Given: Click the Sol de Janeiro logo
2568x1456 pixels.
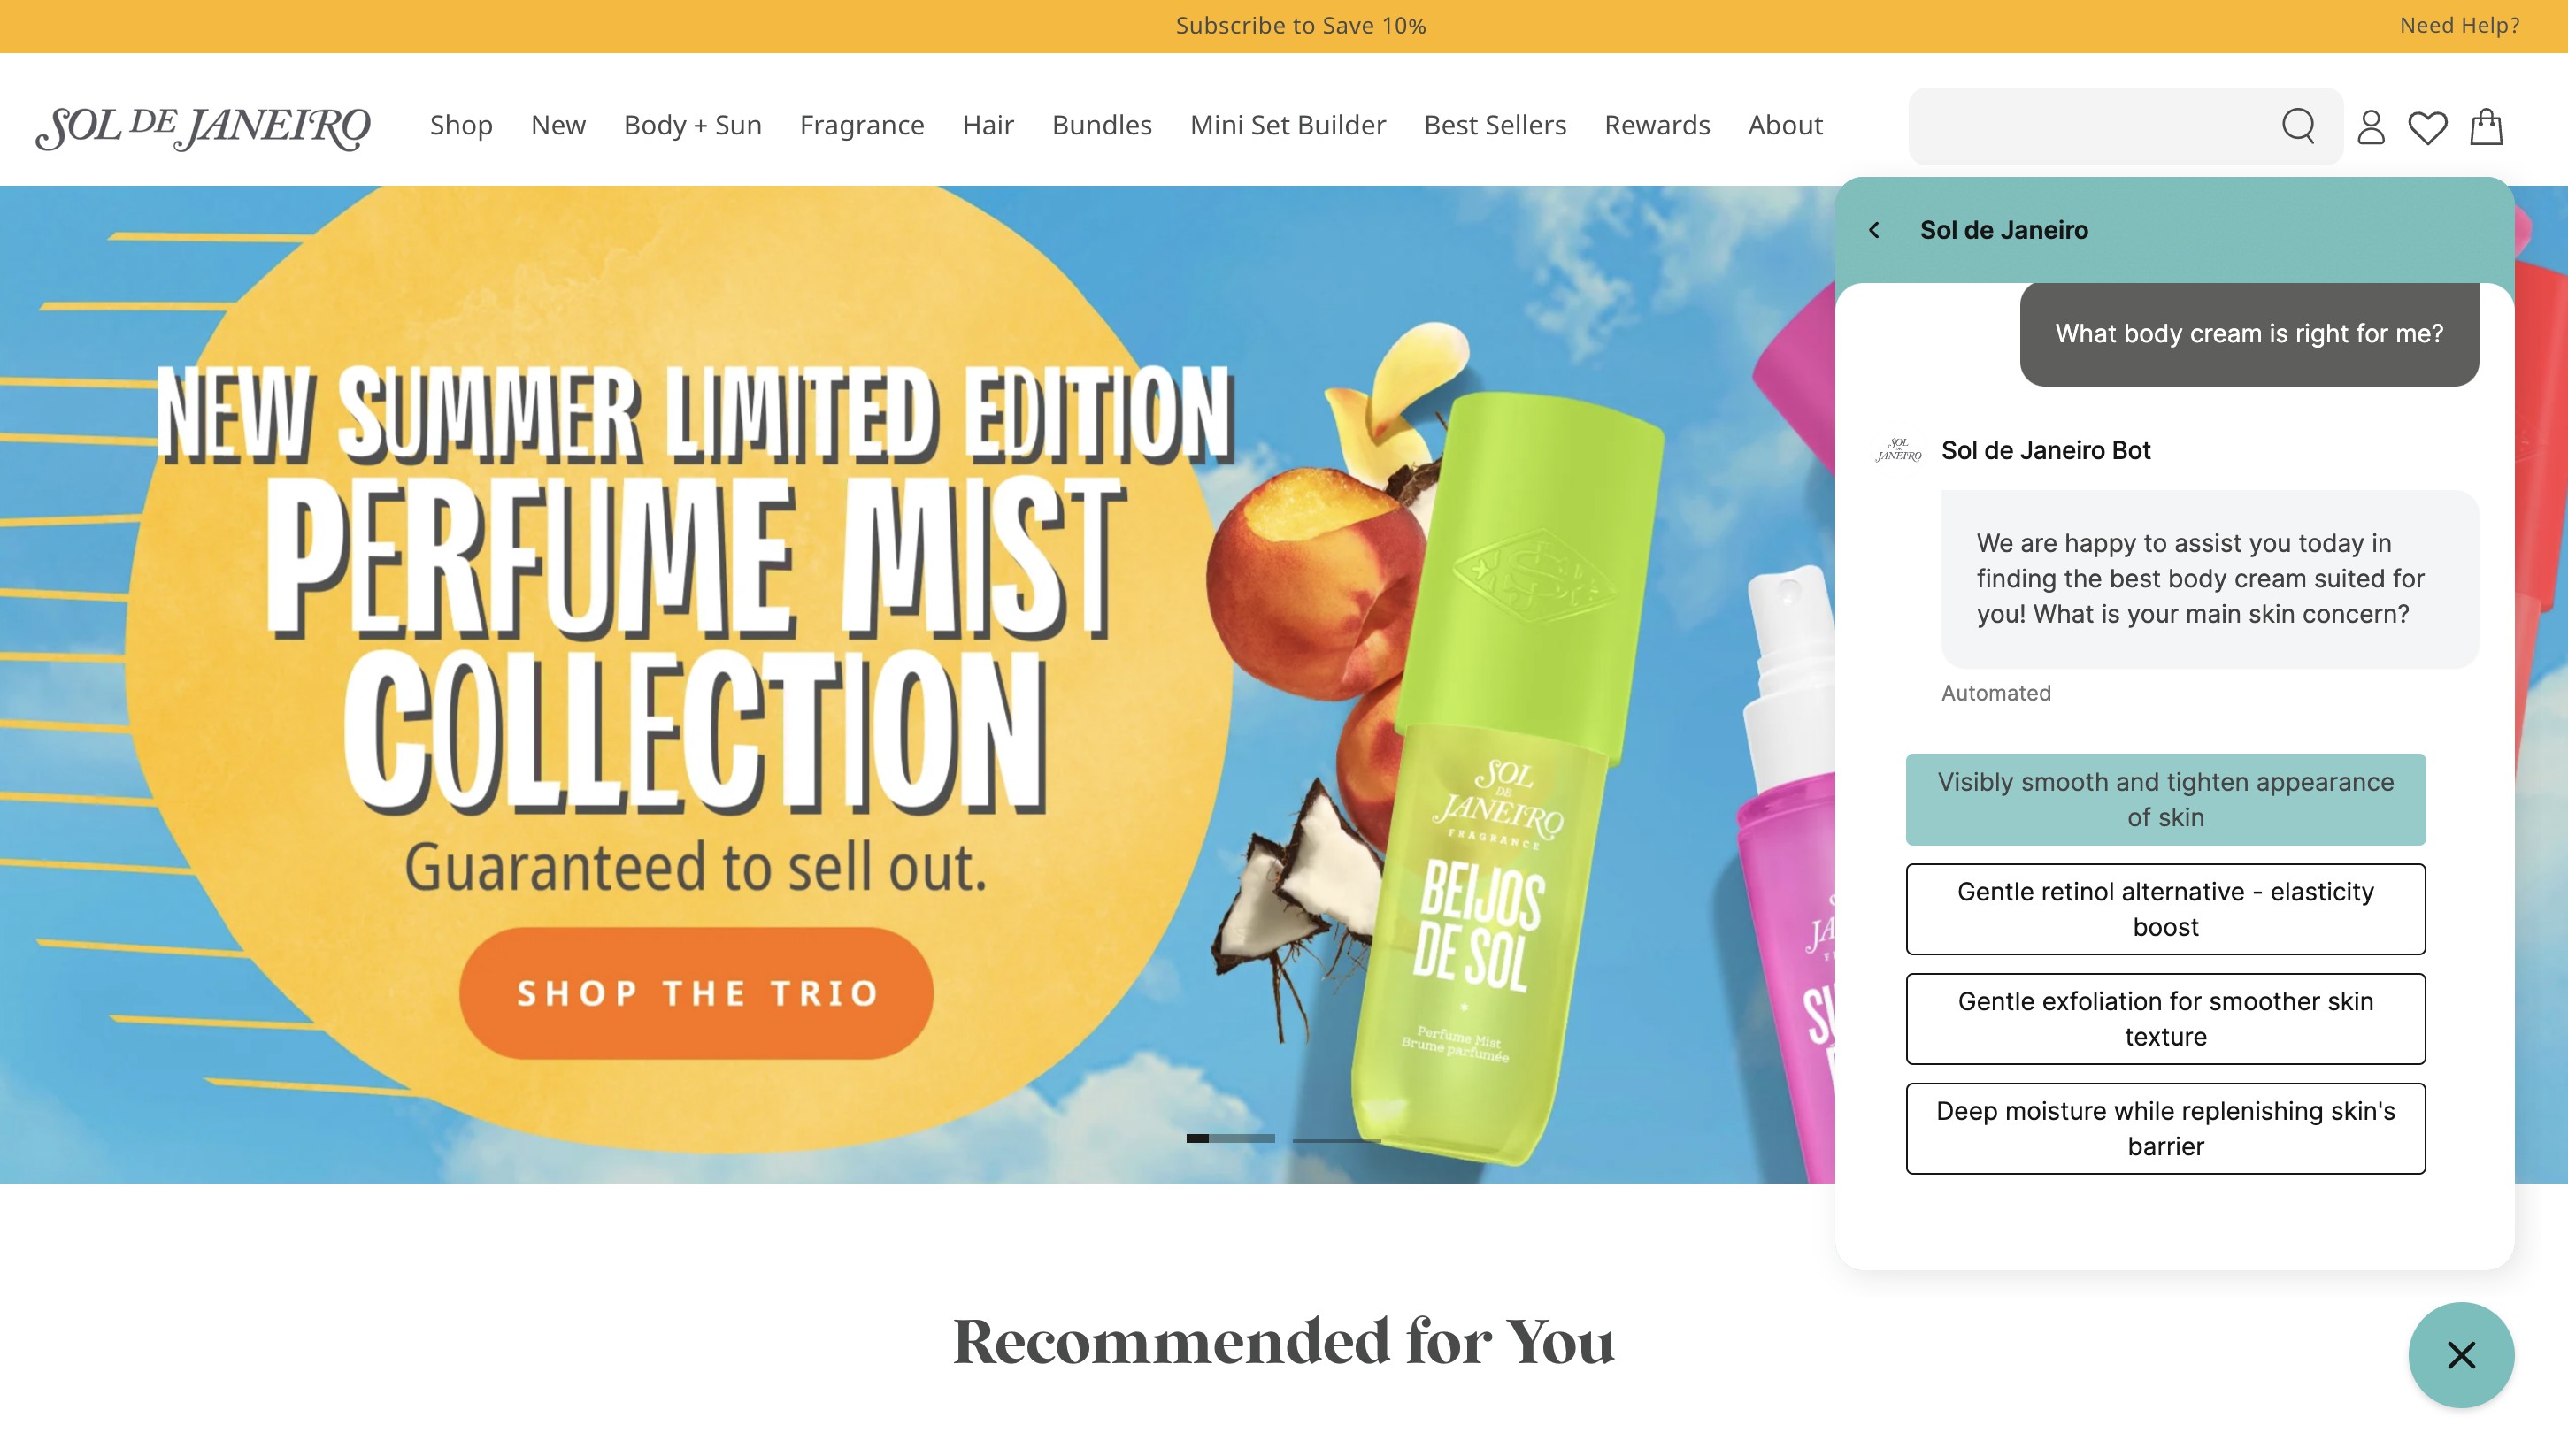Looking at the screenshot, I should click(x=203, y=127).
